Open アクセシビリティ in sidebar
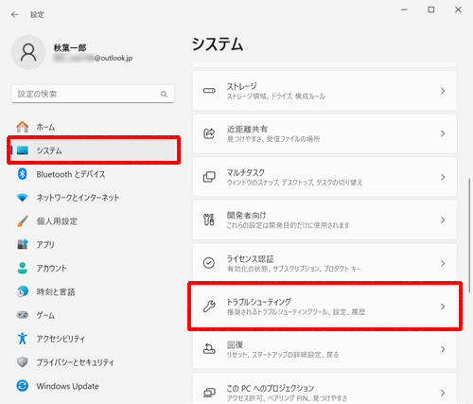This screenshot has width=473, height=404. [94, 339]
